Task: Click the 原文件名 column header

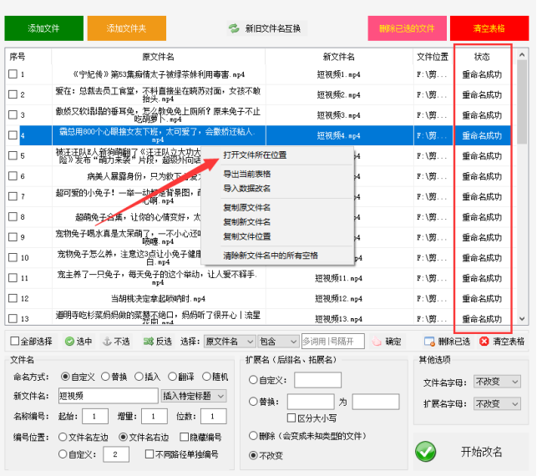Action: tap(159, 57)
